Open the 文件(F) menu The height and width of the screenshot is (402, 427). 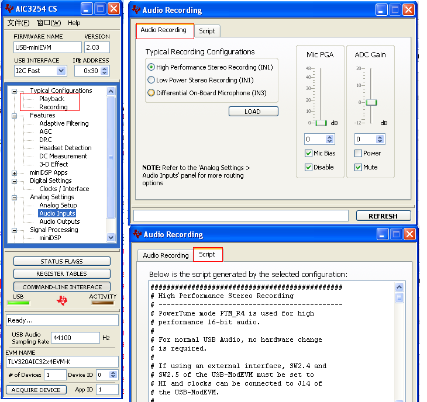click(18, 23)
